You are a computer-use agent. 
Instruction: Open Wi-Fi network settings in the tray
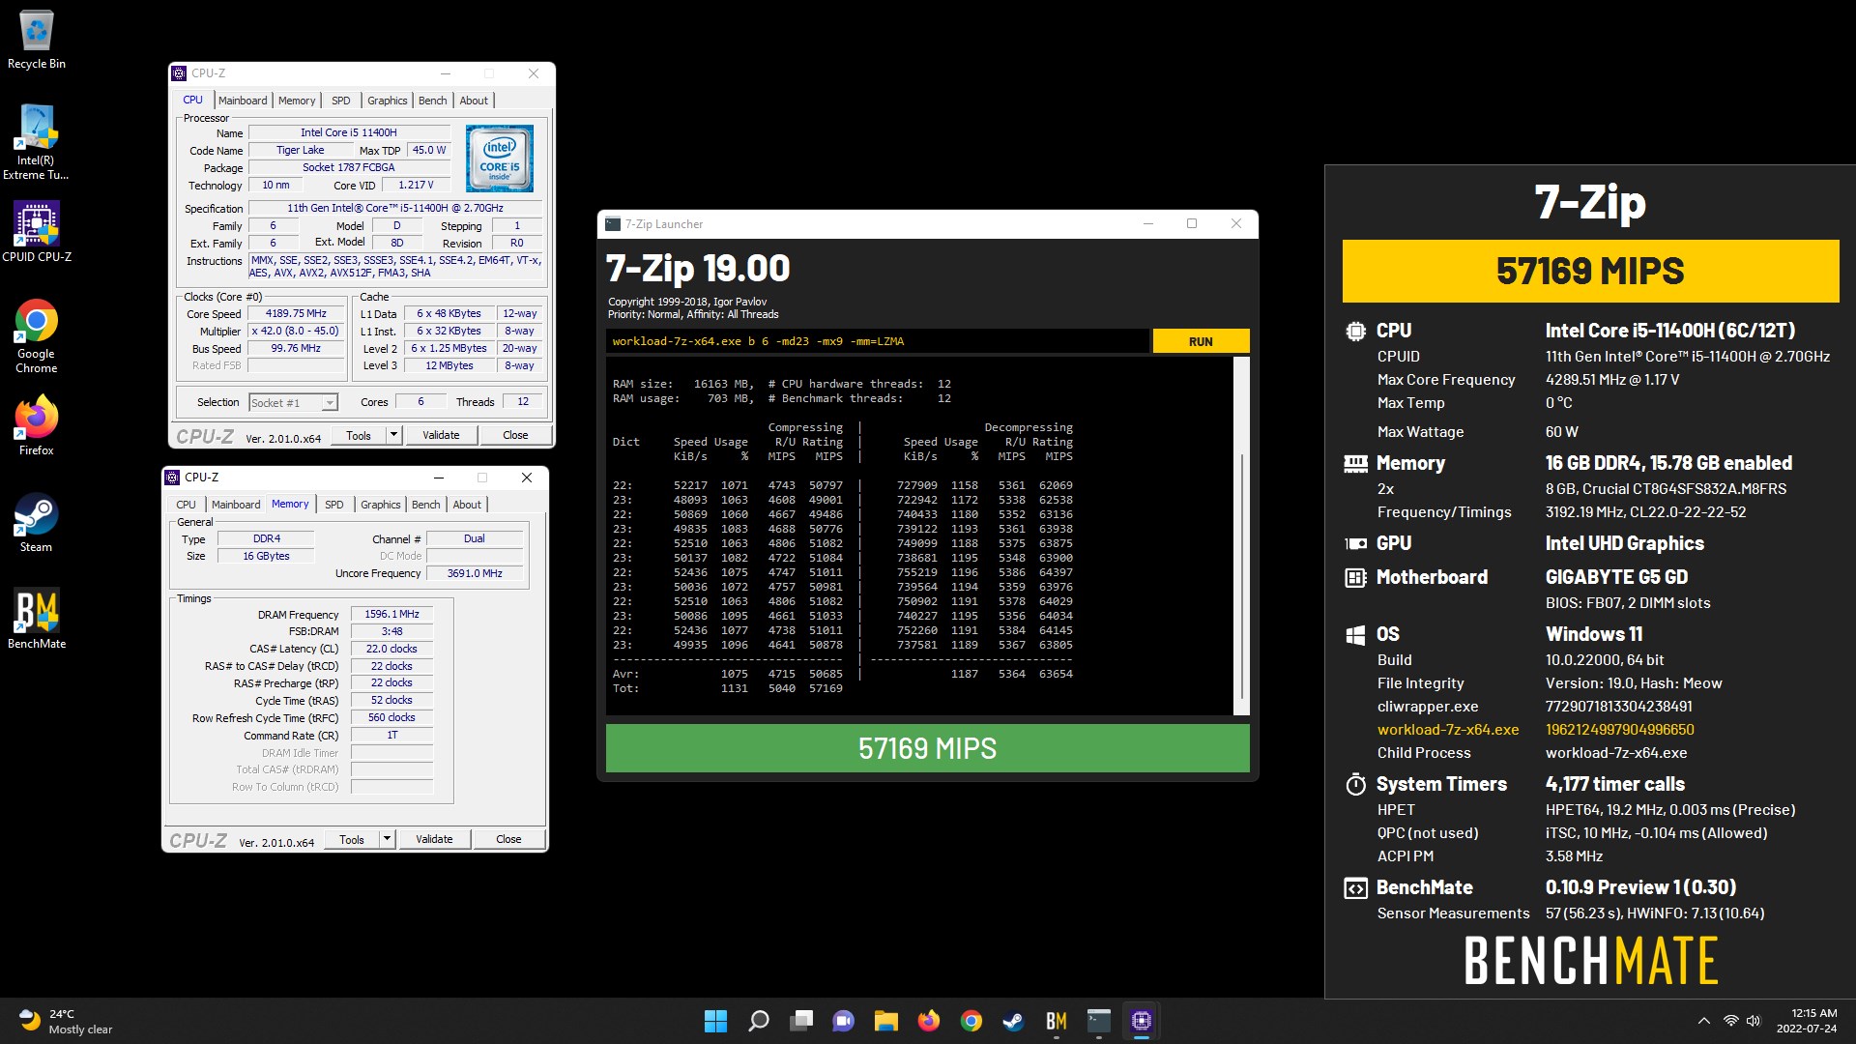click(x=1731, y=1021)
